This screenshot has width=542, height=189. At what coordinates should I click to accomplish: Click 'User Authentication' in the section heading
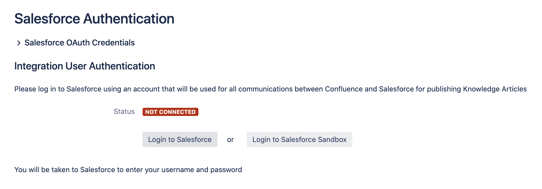pyautogui.click(x=110, y=66)
